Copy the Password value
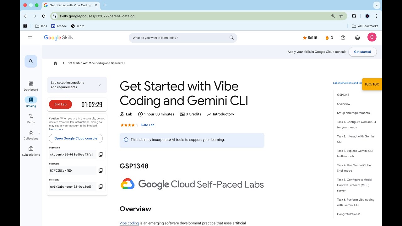The height and width of the screenshot is (226, 402). click(x=100, y=170)
